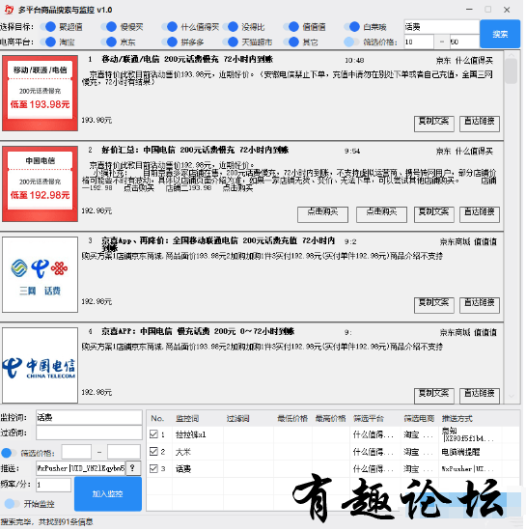This screenshot has width=526, height=531.
Task: Click the results scrollbar up arrow
Action: click(512, 55)
